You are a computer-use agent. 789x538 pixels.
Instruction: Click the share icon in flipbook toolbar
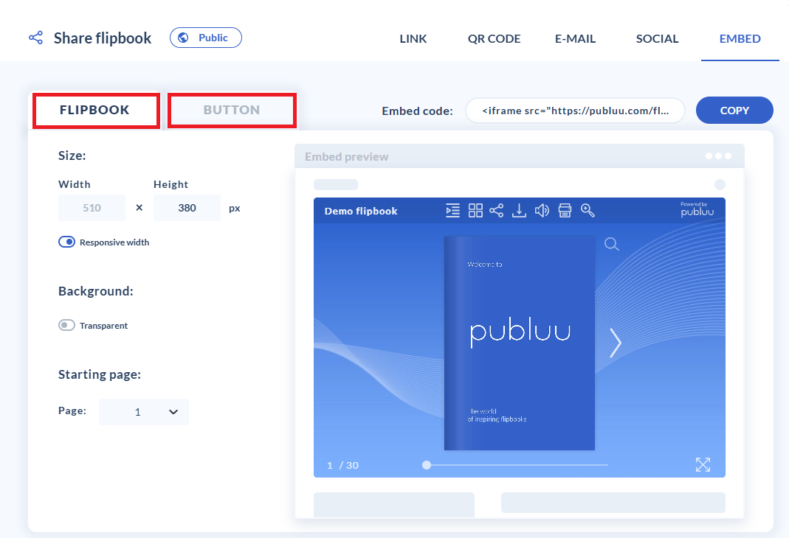point(496,211)
